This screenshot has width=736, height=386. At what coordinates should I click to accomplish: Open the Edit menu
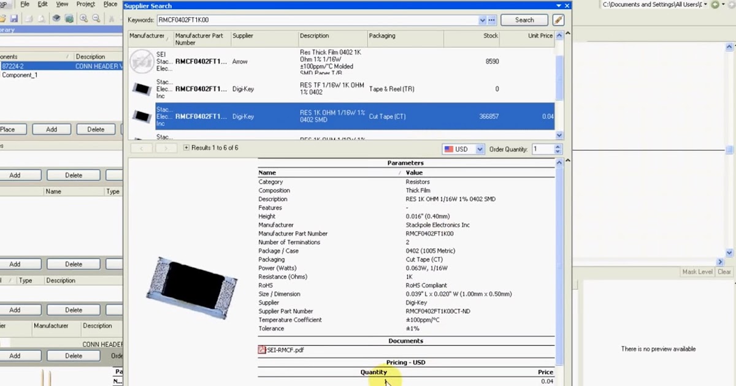tap(43, 4)
